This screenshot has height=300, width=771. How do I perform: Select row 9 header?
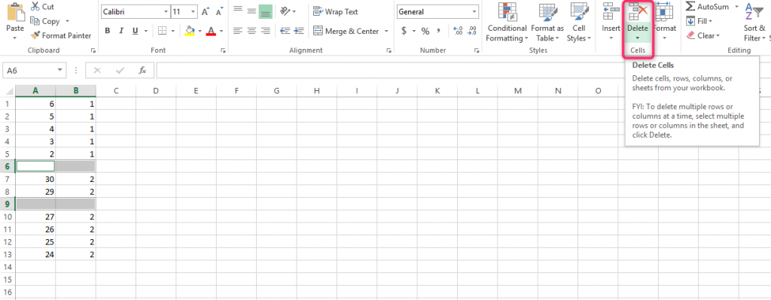click(8, 204)
